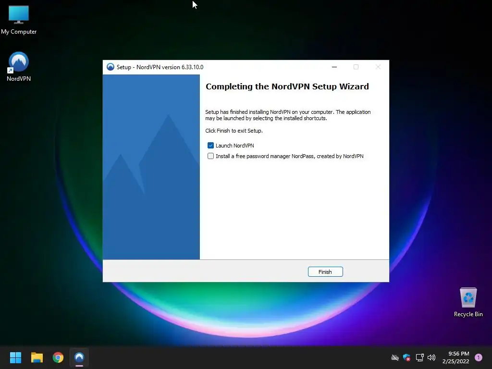
Task: Click the volume speaker tray icon
Action: point(431,357)
